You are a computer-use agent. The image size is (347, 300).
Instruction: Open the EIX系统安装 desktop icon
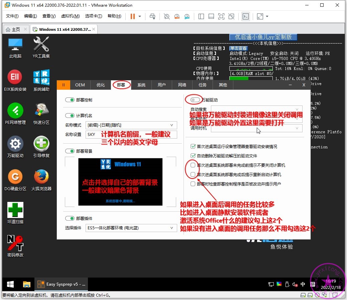15,80
